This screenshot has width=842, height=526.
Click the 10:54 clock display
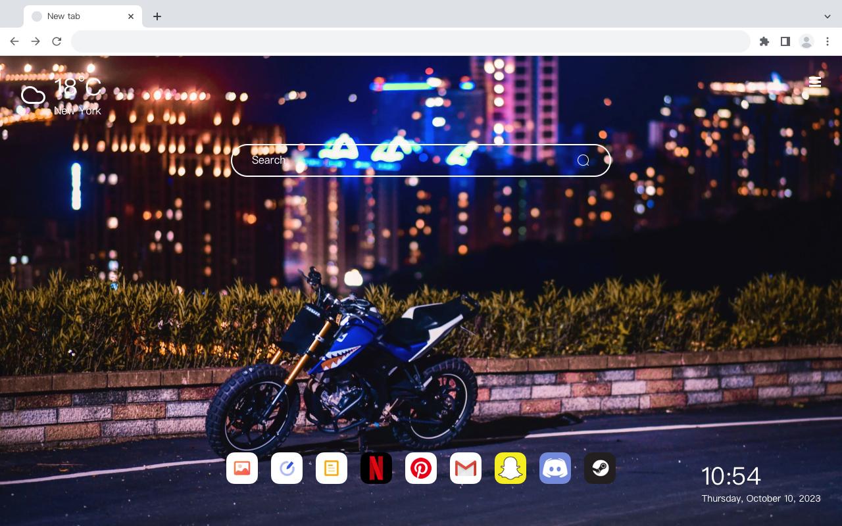click(731, 476)
